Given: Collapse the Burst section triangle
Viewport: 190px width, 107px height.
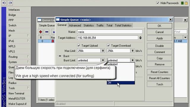Looking at the screenshot, I should 60,56.
